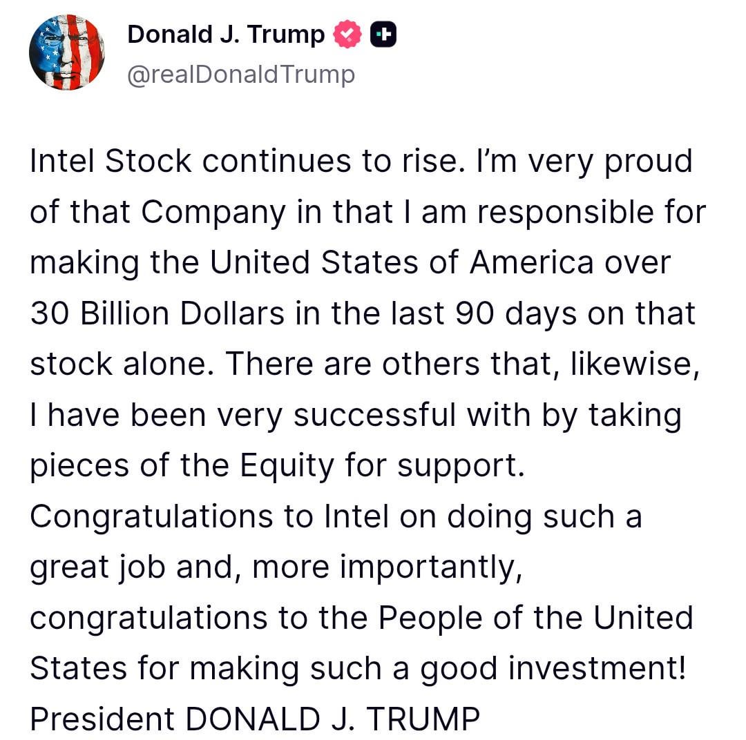
Task: Click the red verified checkmark badge
Action: (x=347, y=35)
